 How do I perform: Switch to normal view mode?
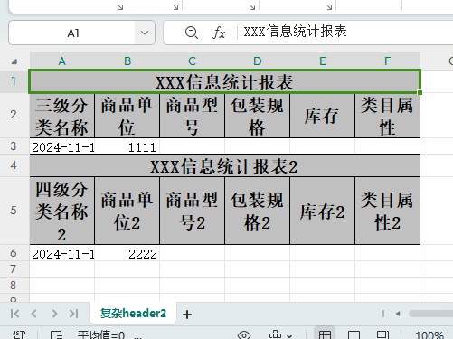click(325, 334)
